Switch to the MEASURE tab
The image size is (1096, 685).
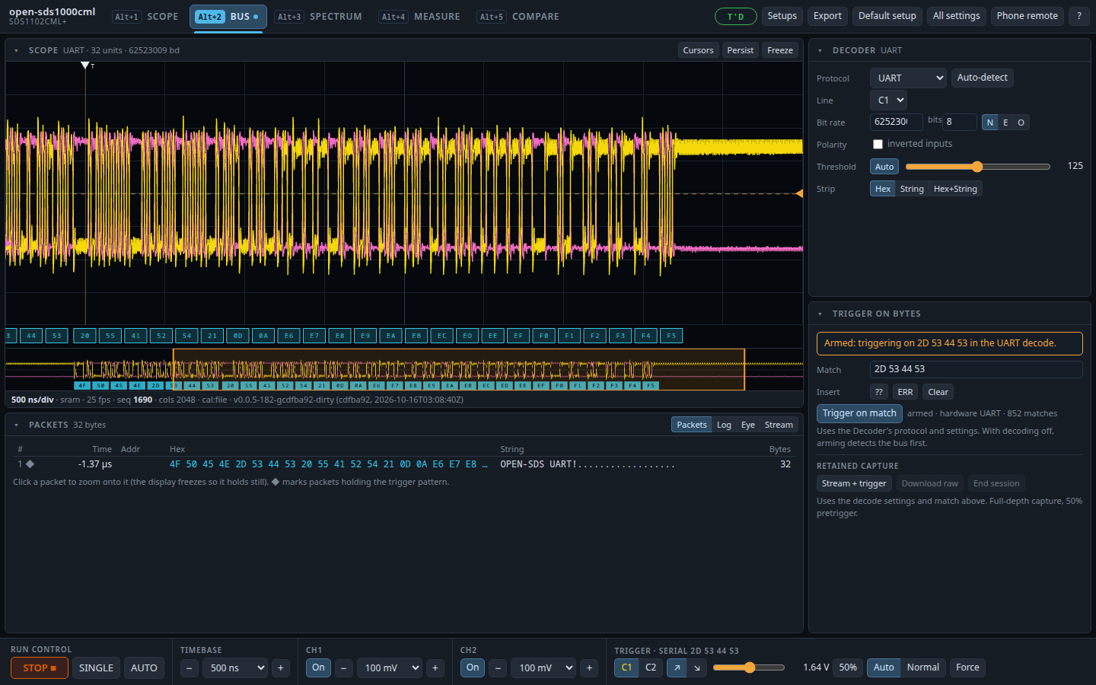coord(419,16)
